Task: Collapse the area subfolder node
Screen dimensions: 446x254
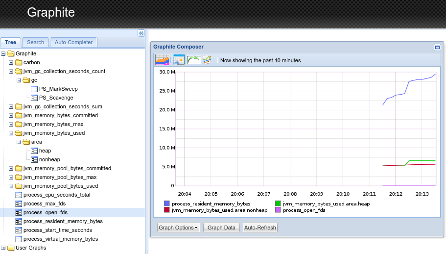Action: tap(19, 142)
